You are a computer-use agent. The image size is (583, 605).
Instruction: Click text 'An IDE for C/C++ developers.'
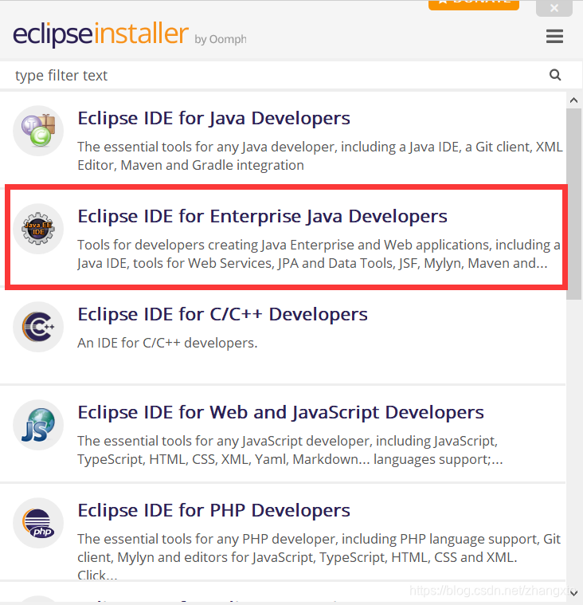167,343
